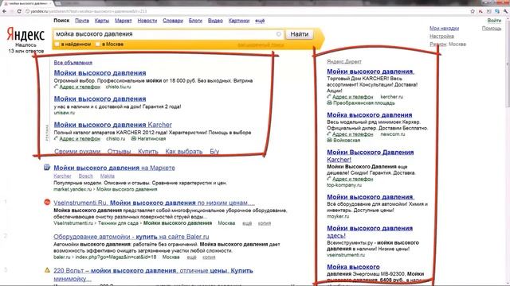Image resolution: width=510 pixels, height=286 pixels.
Task: Click the Яндекс logo
Action: click(25, 34)
